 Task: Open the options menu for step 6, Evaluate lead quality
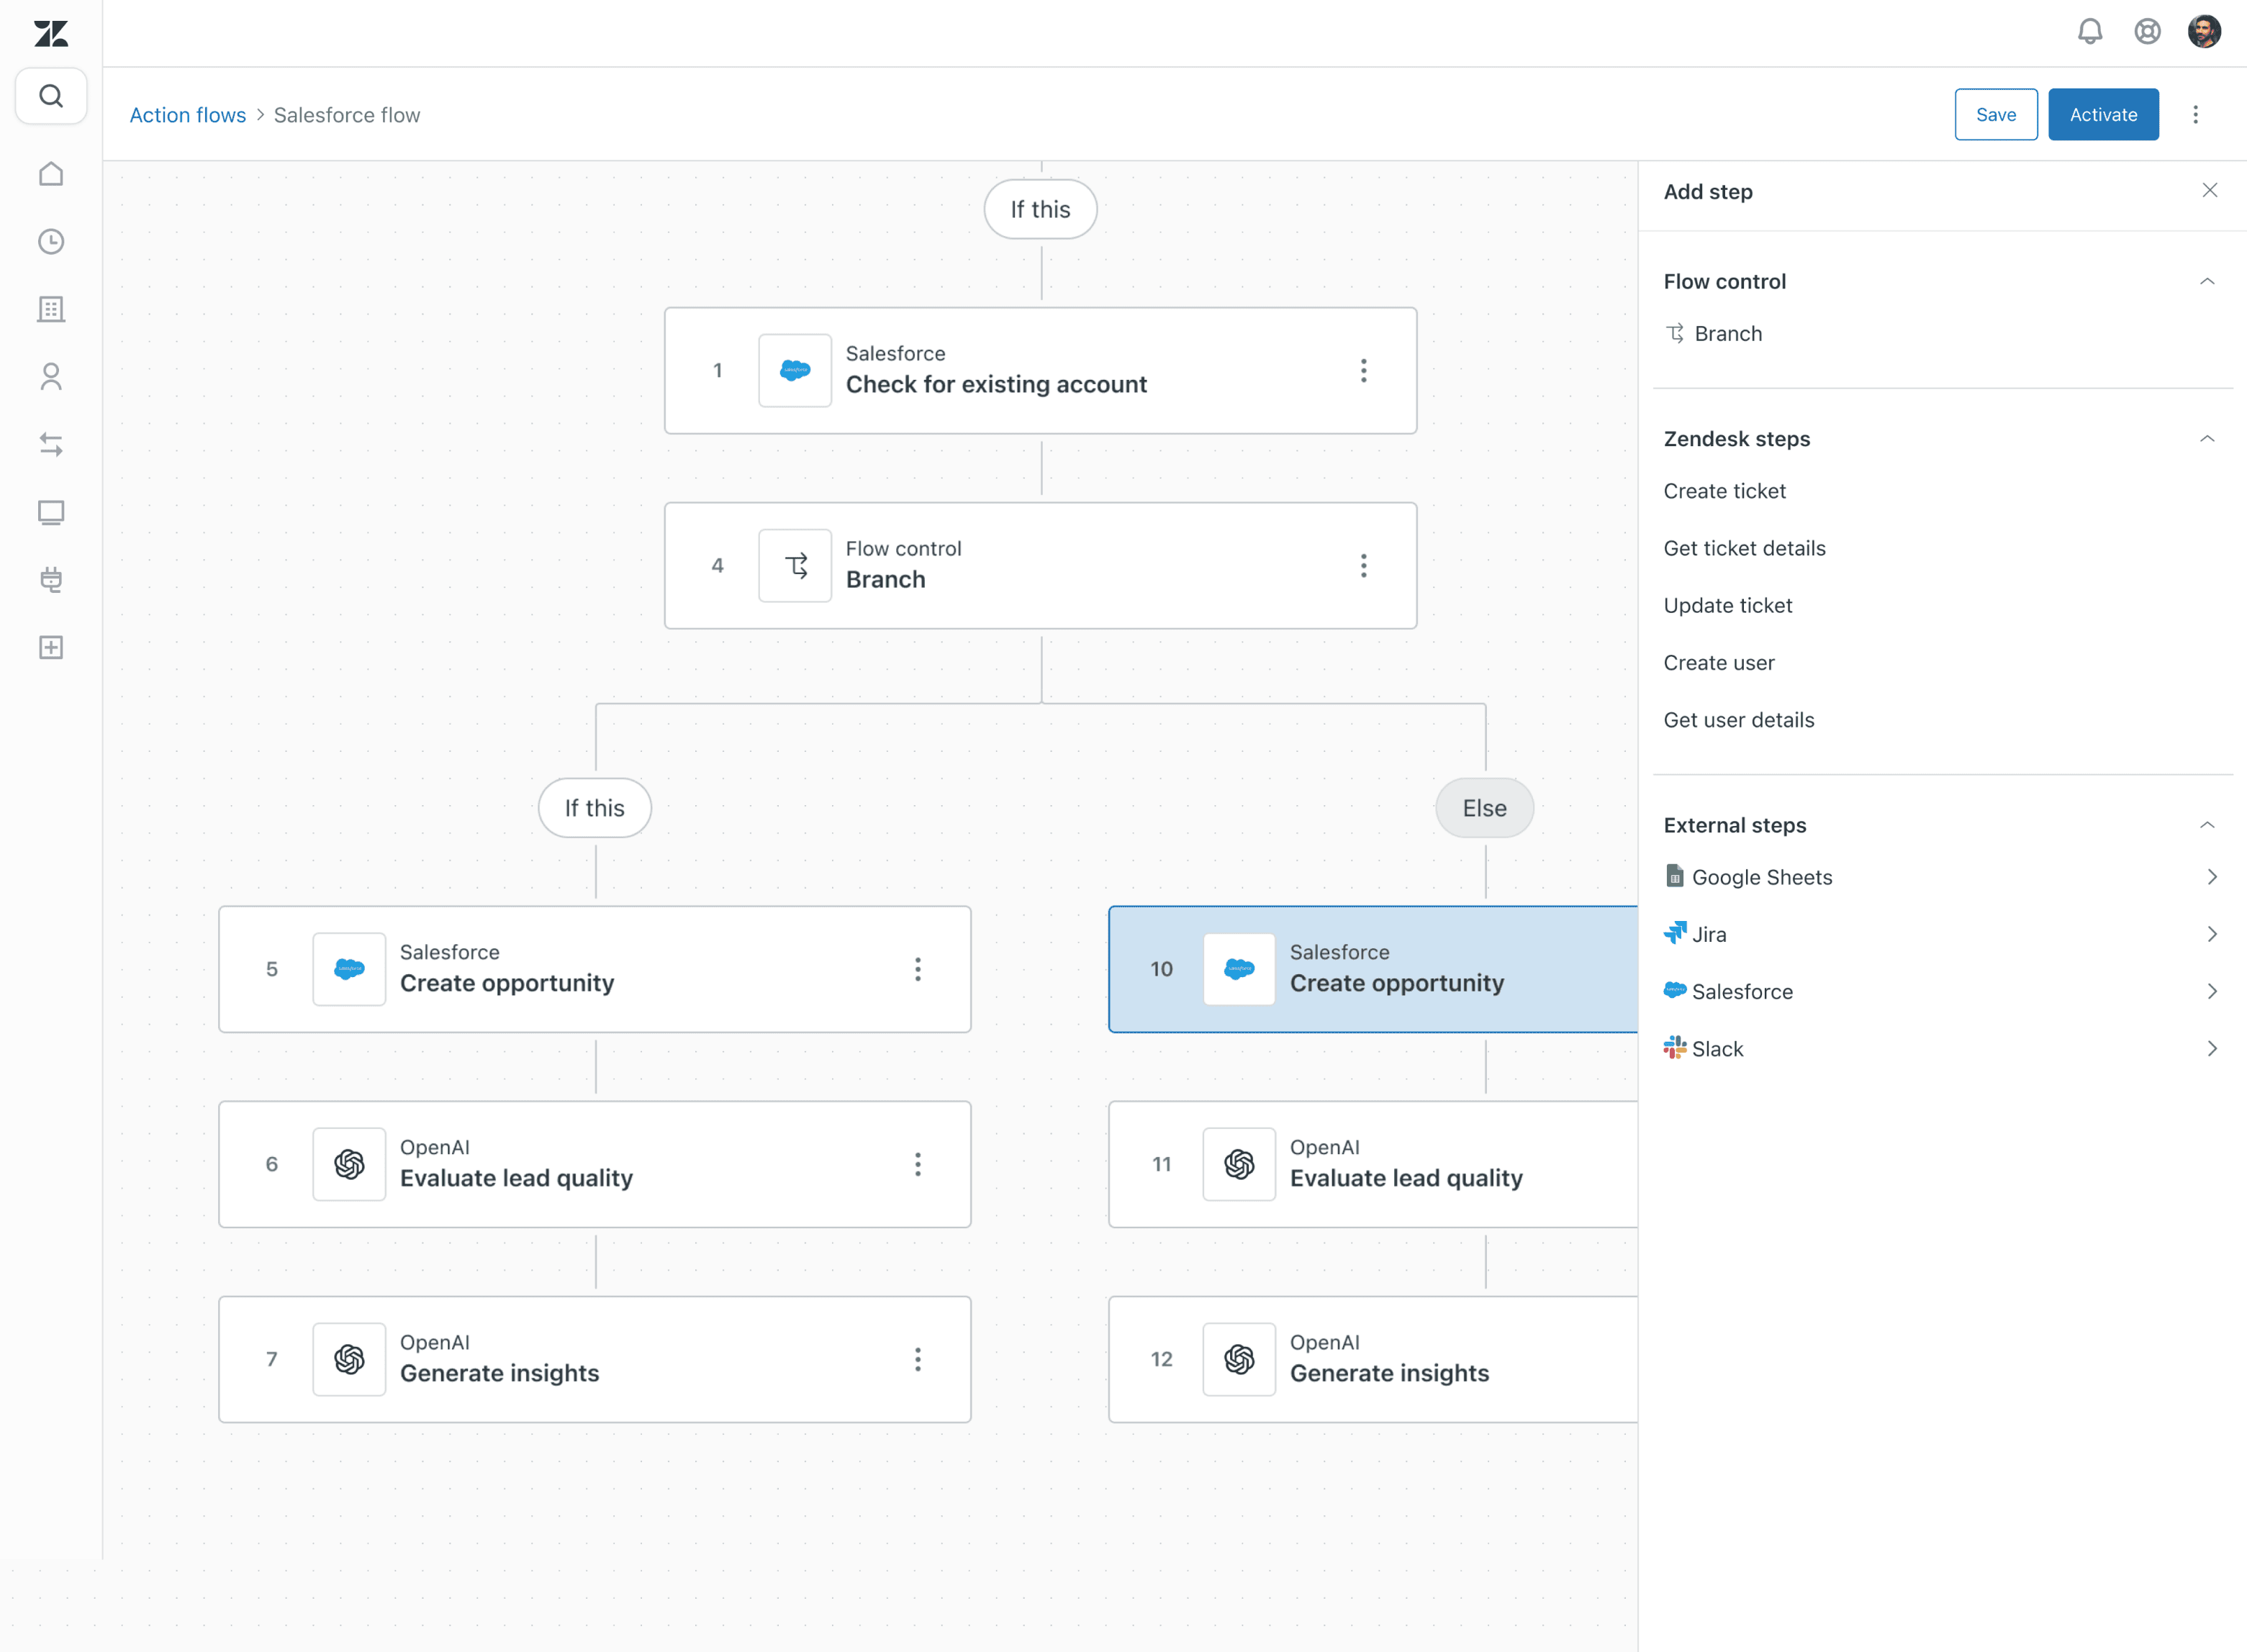[x=918, y=1164]
